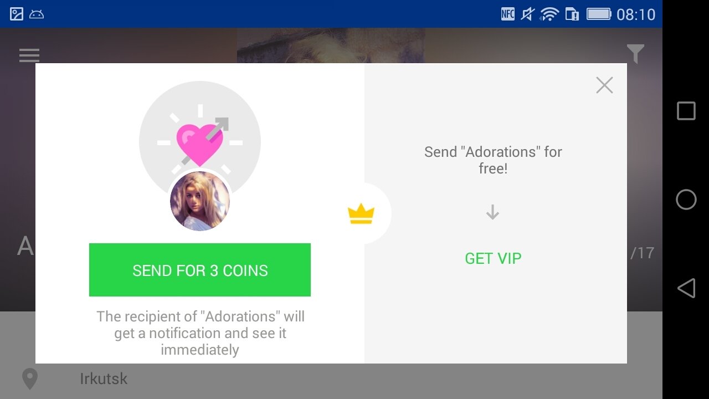709x399 pixels.
Task: Tap the gray downward arrow icon
Action: click(492, 212)
